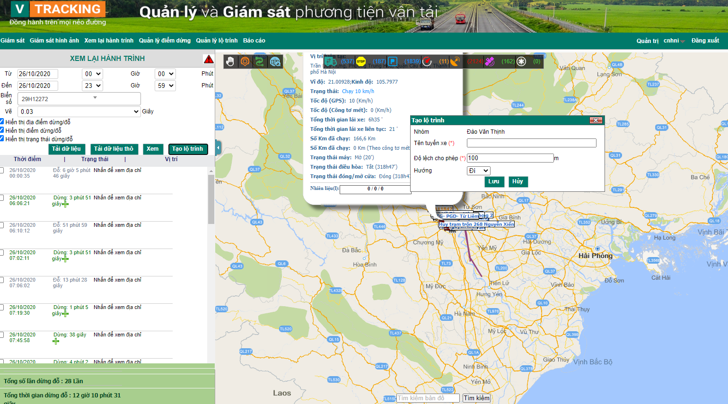The image size is (728, 404).
Task: Click the red warning triangle icon
Action: click(209, 59)
